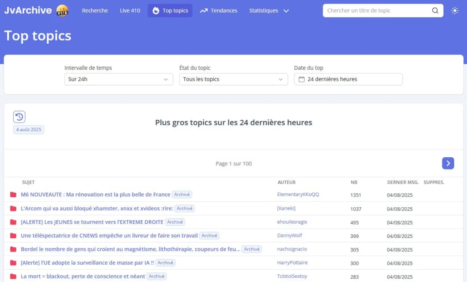Open the Date du top date picker
The width and height of the screenshot is (467, 282).
coord(348,79)
